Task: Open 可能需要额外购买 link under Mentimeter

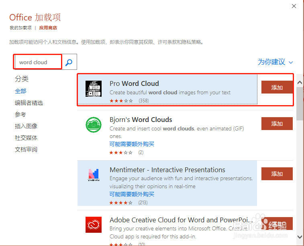Action: [132, 194]
